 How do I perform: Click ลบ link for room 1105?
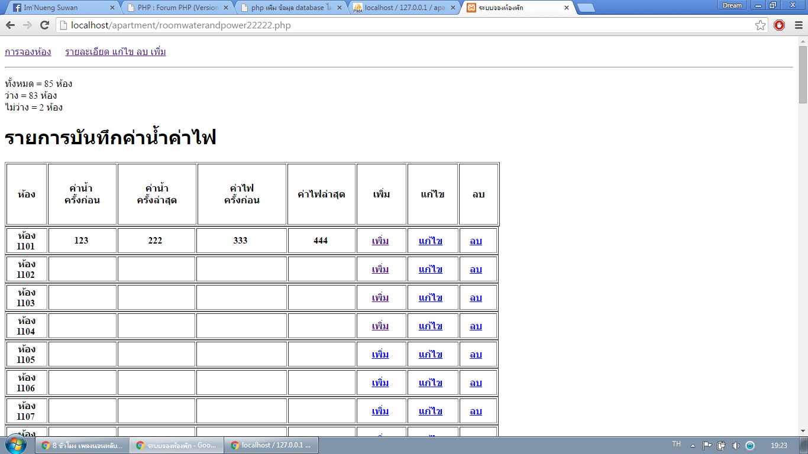pos(476,354)
